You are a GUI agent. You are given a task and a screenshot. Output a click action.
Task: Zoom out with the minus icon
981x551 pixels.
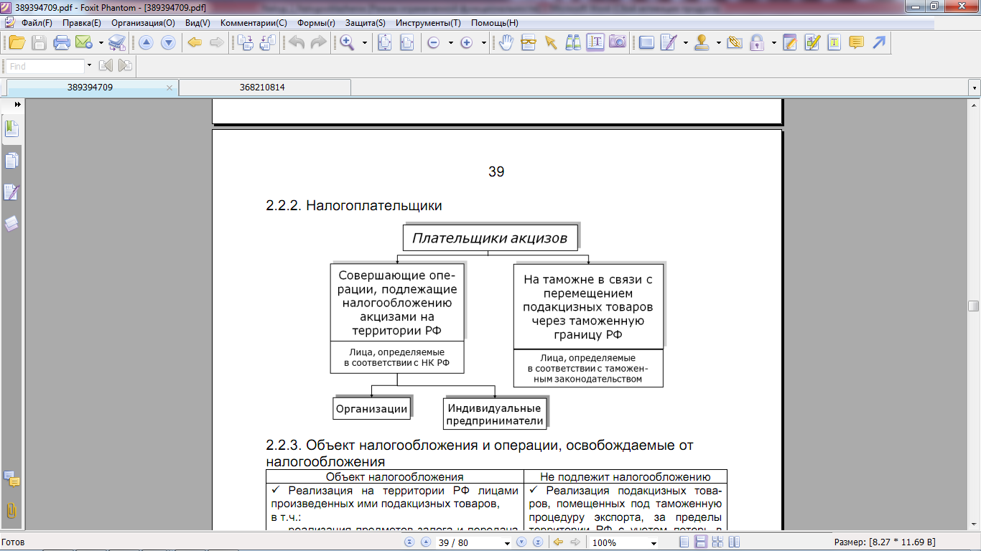click(x=433, y=42)
